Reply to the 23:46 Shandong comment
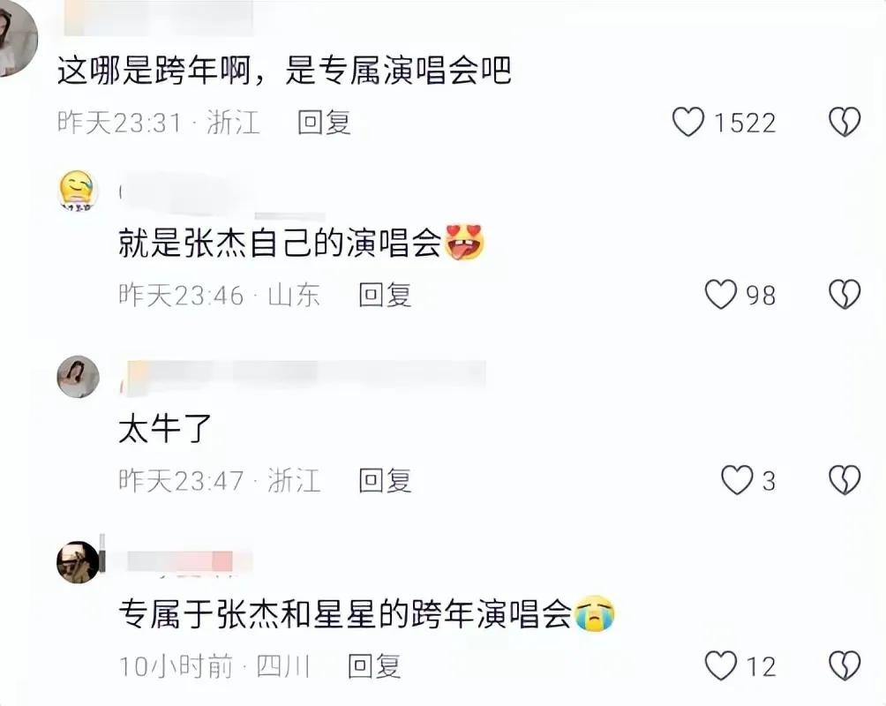The height and width of the screenshot is (706, 886). (386, 295)
